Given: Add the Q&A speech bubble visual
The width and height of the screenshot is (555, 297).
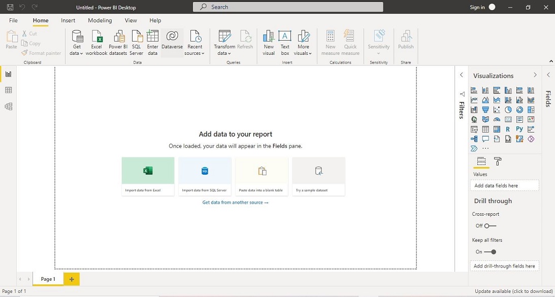Looking at the screenshot, I should pyautogui.click(x=485, y=139).
